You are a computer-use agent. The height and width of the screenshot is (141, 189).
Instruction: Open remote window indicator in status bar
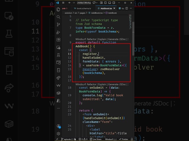[x=57, y=139]
